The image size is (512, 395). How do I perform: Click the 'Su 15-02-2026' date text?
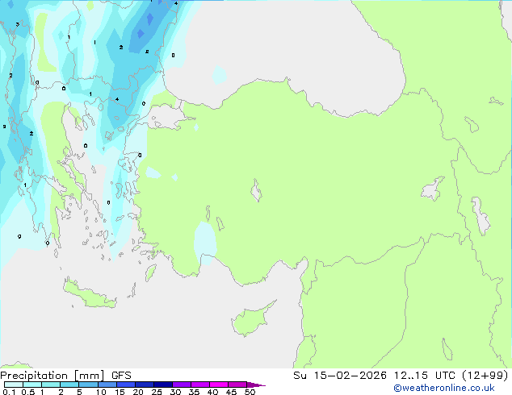340,375
